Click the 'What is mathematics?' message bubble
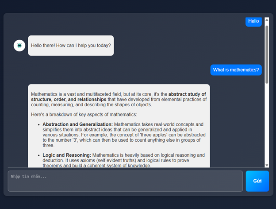Image resolution: width=276 pixels, height=209 pixels. click(x=236, y=70)
